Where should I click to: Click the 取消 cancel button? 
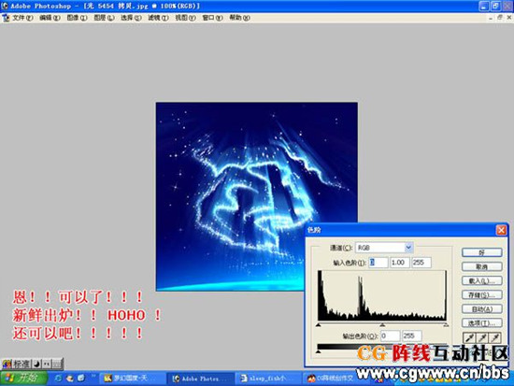481,266
